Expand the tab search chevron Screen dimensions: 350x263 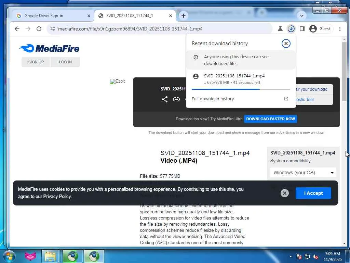tap(301, 16)
